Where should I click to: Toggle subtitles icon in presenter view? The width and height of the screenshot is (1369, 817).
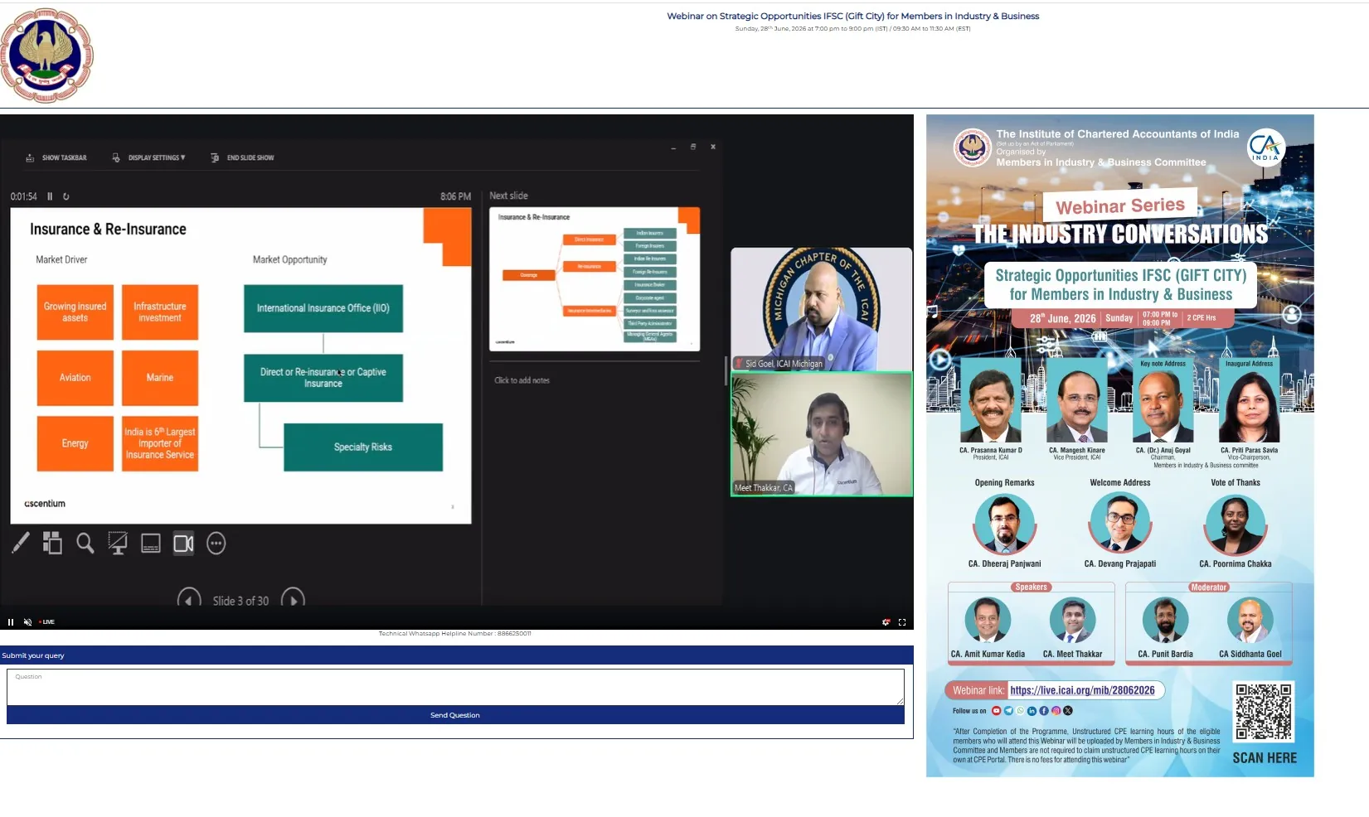click(x=151, y=544)
